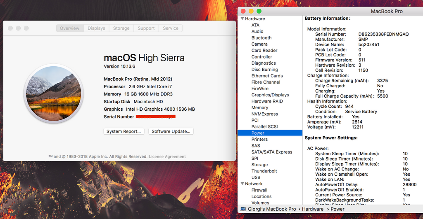Screen dimensions: 423x219
Task: Click the System Report... button
Action: tap(124, 131)
